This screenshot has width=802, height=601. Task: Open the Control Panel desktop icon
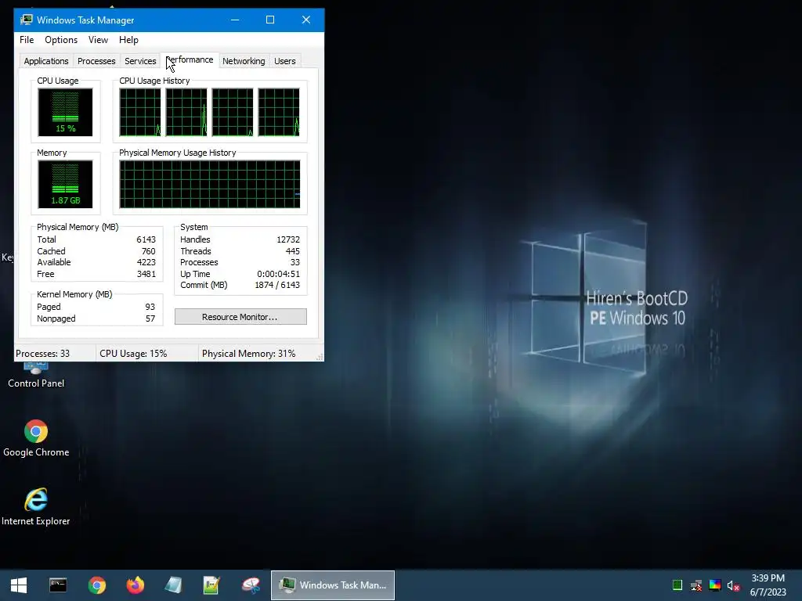[36, 376]
